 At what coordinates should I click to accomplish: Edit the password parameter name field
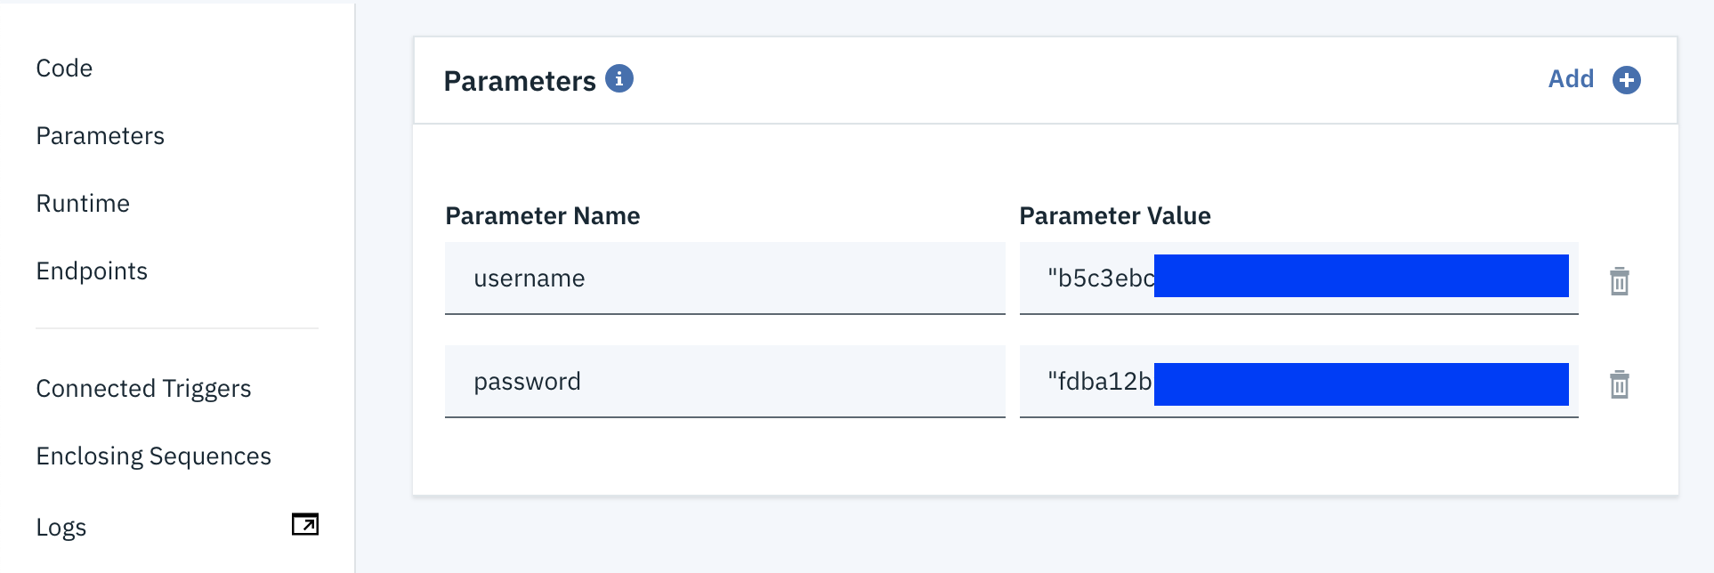coord(725,382)
